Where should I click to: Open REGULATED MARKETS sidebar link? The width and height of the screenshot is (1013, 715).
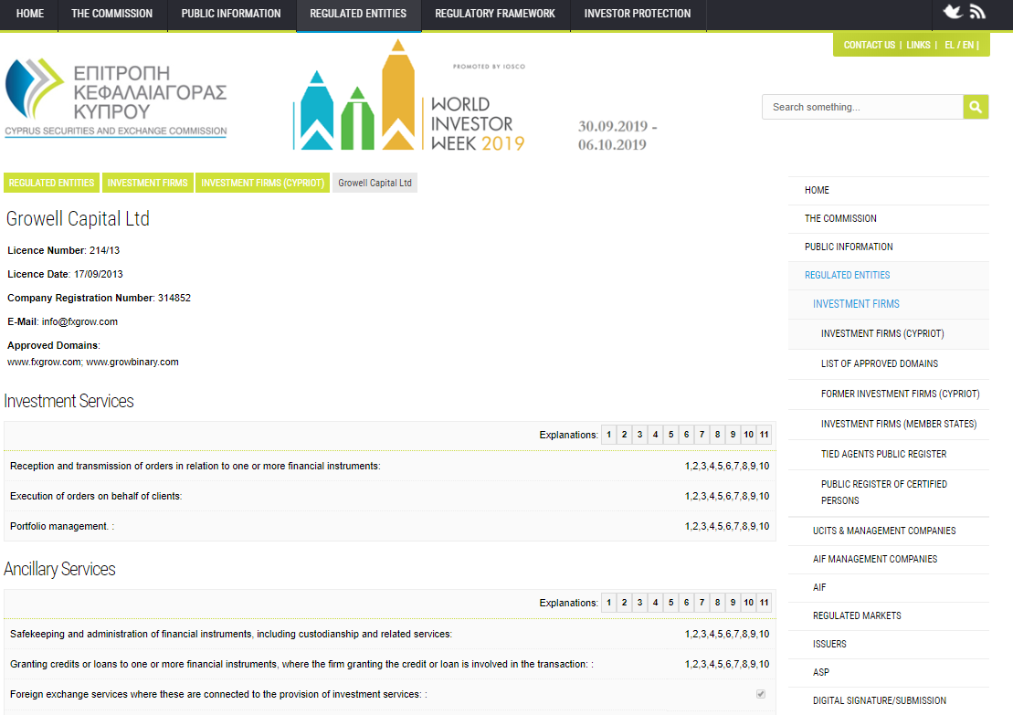point(888,616)
